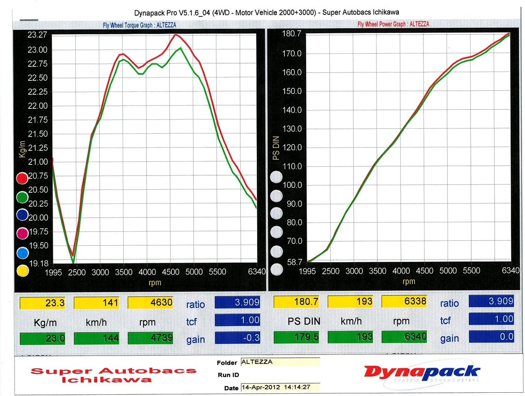Viewport: 525px width, 396px height.
Task: Click the power gain value 0.0
Action: pyautogui.click(x=491, y=336)
